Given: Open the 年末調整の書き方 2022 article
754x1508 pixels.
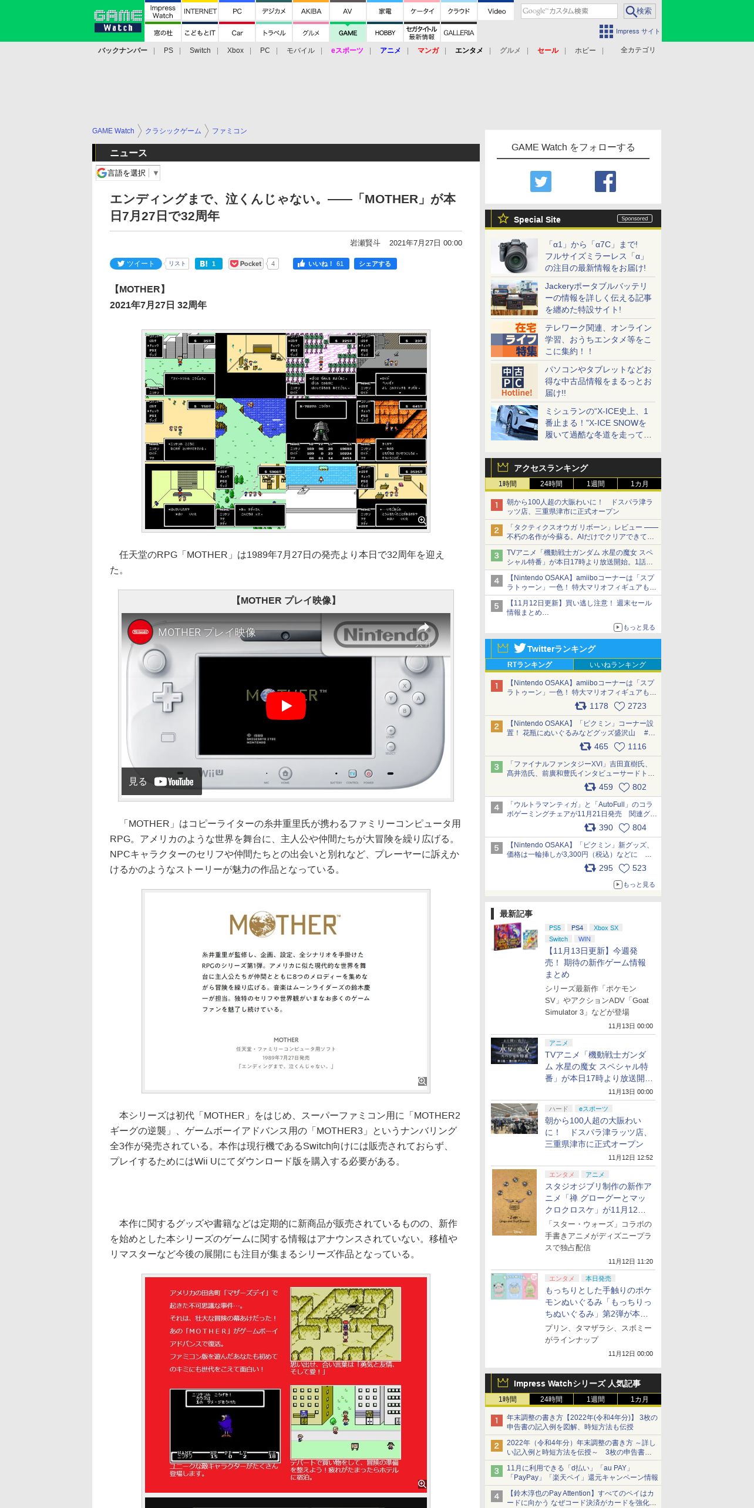Looking at the screenshot, I should tap(582, 1422).
